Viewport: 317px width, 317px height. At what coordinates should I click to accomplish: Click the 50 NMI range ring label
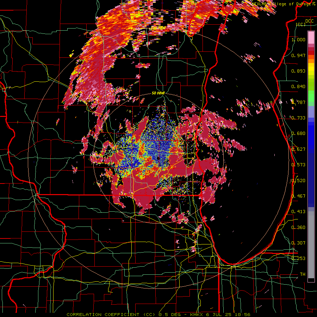(x=158, y=93)
